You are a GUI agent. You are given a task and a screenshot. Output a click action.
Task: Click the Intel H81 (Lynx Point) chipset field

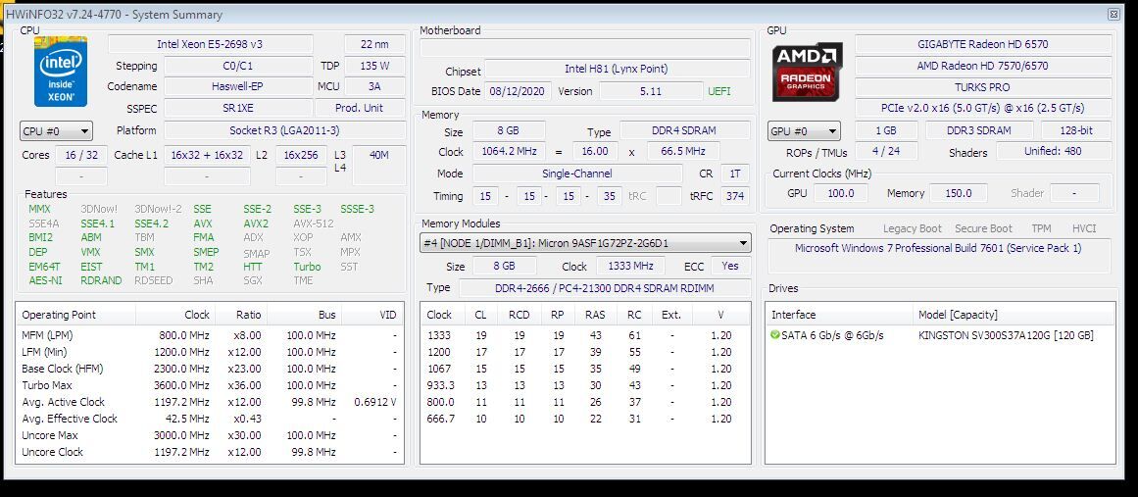tap(617, 69)
